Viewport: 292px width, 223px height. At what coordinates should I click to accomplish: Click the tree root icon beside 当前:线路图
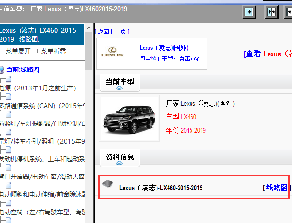[2, 70]
